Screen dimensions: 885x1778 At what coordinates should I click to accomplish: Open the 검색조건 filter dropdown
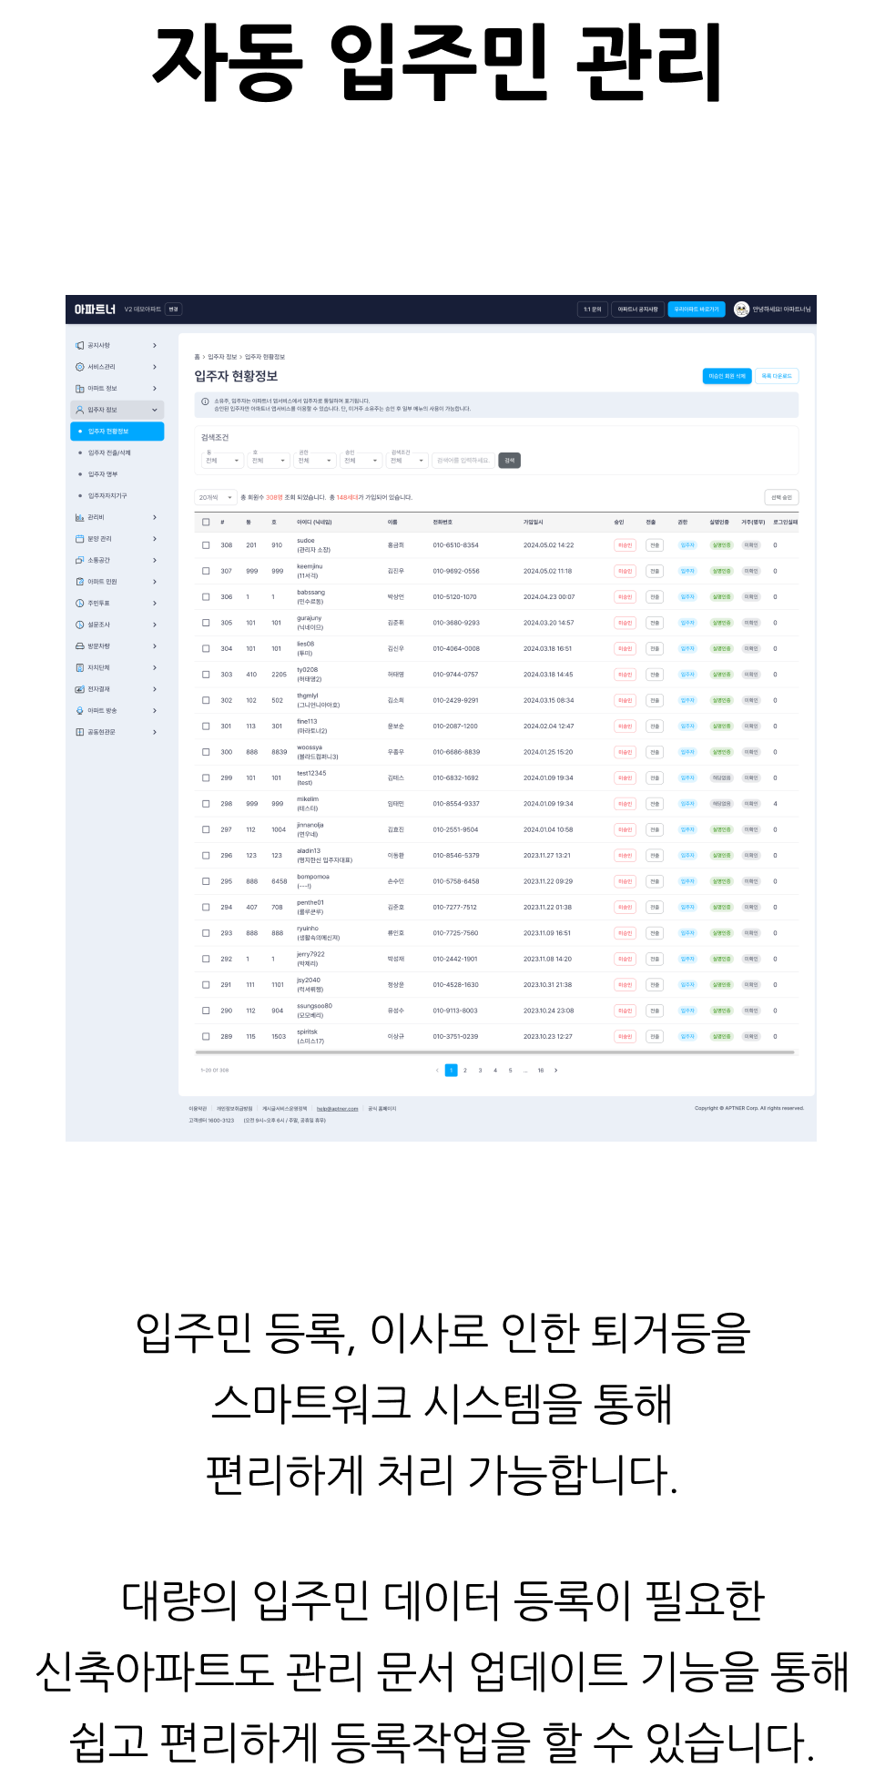pyautogui.click(x=407, y=461)
